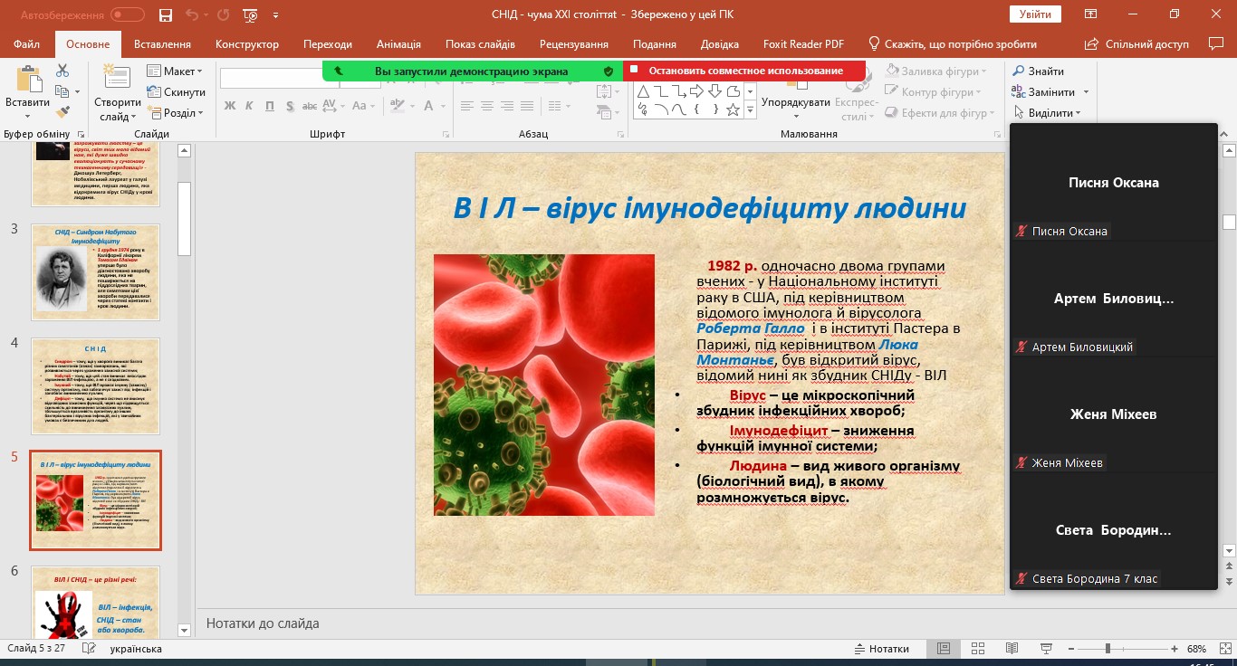
Task: Click the Cut scissors icon
Action: 62,71
